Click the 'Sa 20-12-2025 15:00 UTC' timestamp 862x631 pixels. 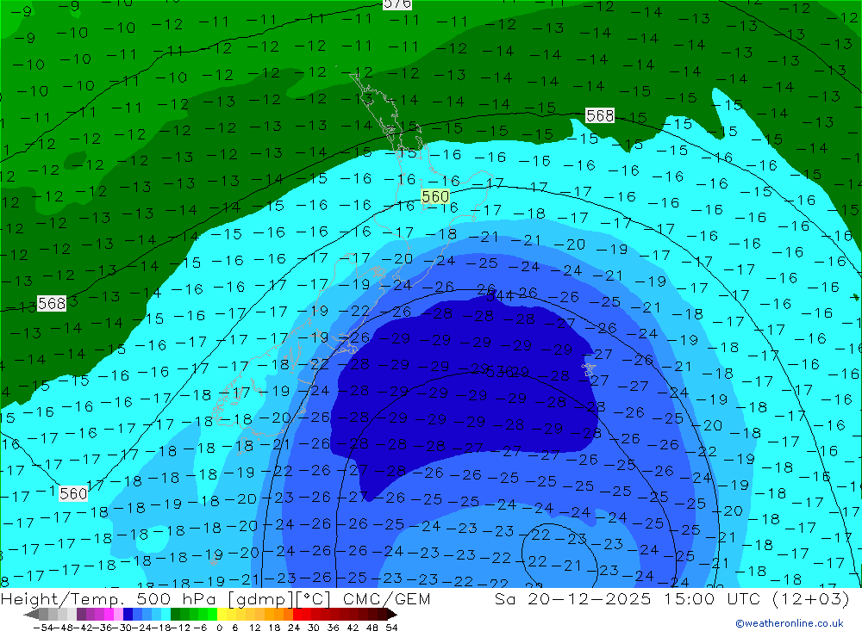628,599
